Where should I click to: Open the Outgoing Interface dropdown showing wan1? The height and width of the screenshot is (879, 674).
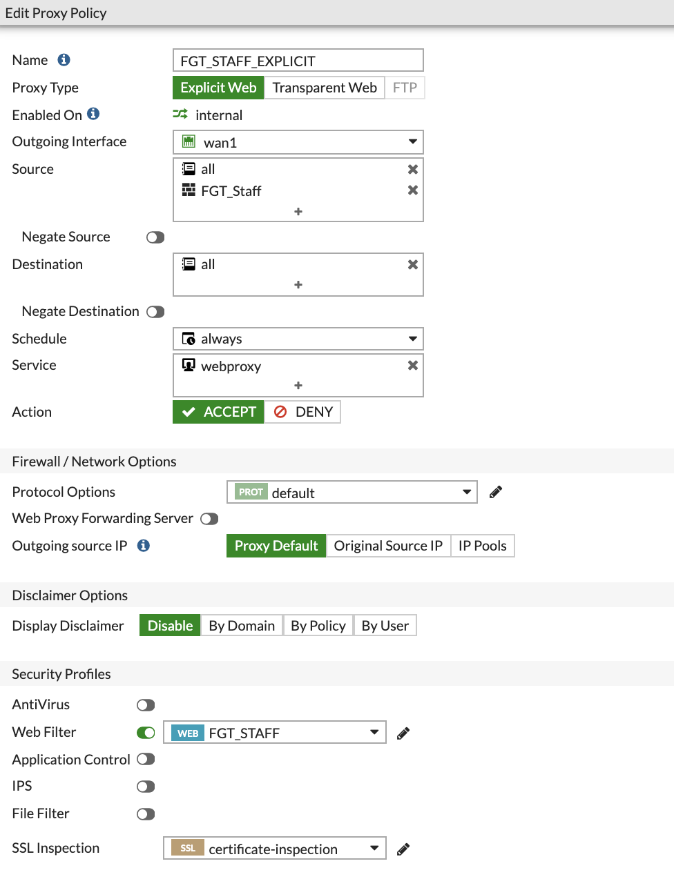[413, 141]
